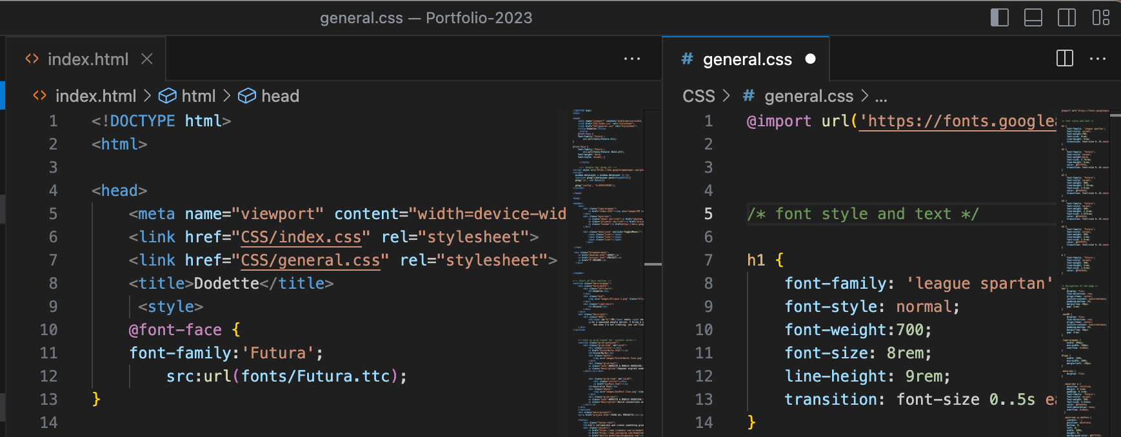This screenshot has height=437, width=1121.
Task: Toggle the bottom panel layout icon
Action: point(1033,17)
